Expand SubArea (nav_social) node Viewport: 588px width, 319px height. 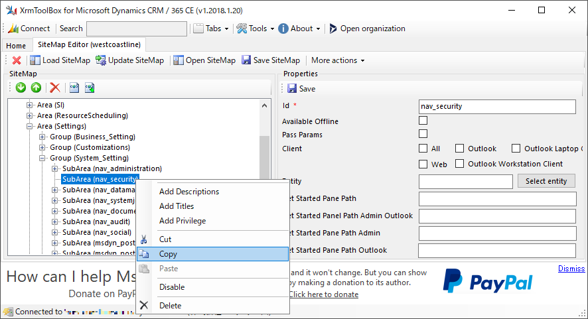click(54, 232)
